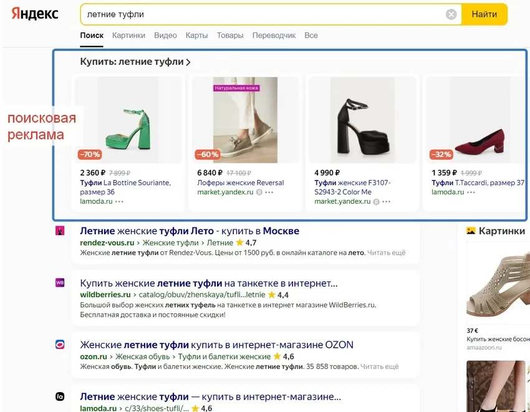Viewport: 530px width, 412px height.
Task: Click the green platform shoes thumbnail
Action: click(x=128, y=118)
